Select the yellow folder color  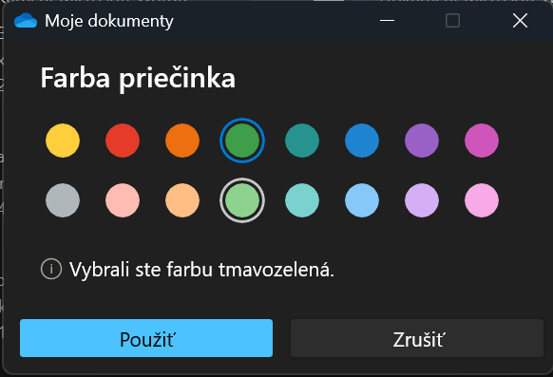pos(63,141)
